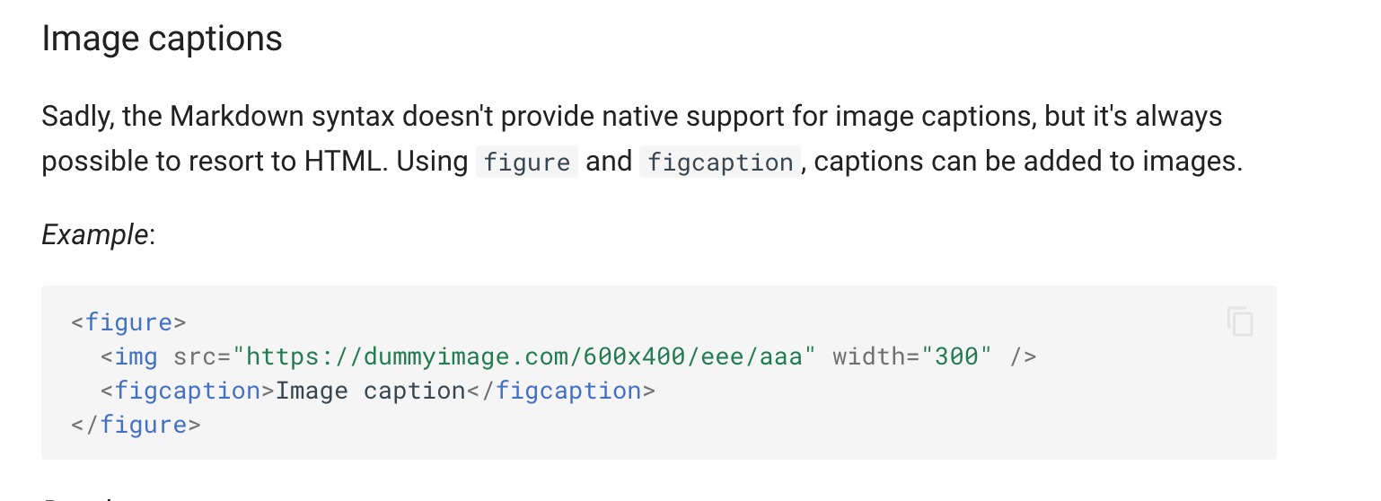Click the inline "figcaption" code word
Image resolution: width=1381 pixels, height=501 pixels.
719,163
